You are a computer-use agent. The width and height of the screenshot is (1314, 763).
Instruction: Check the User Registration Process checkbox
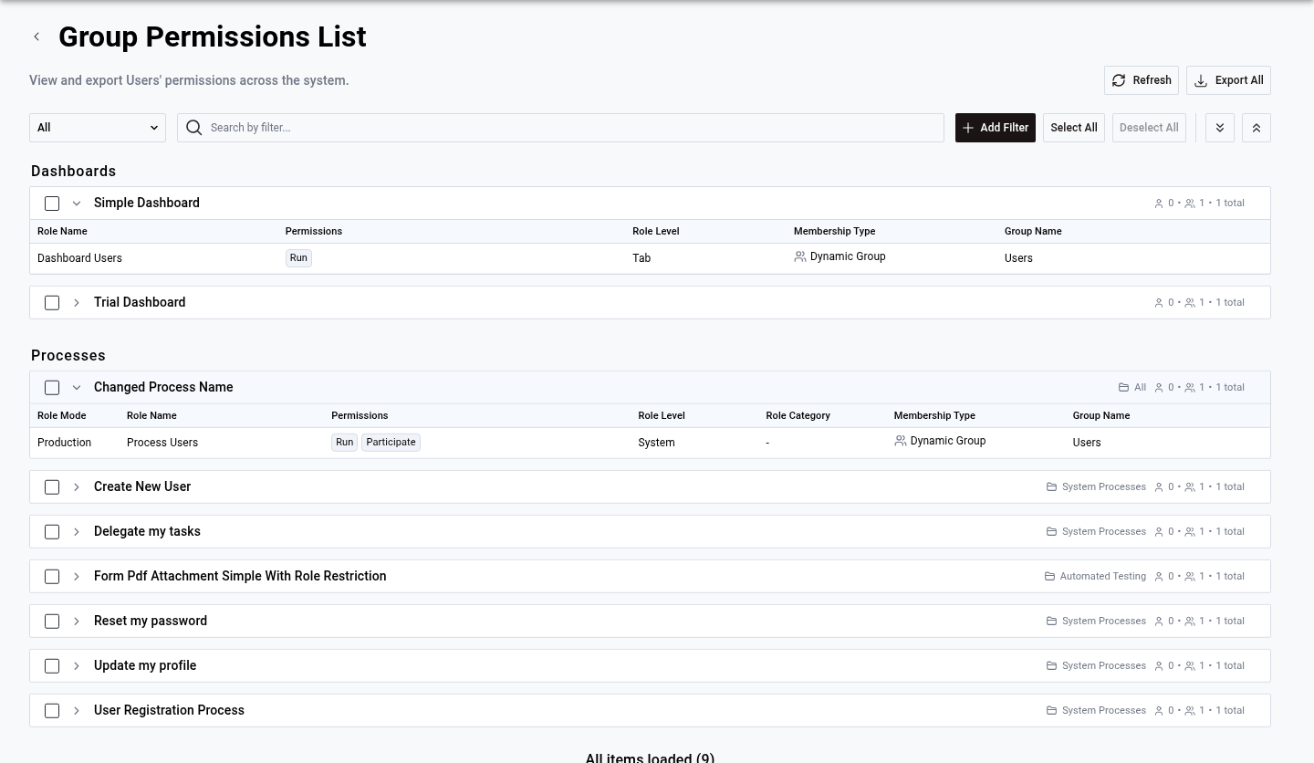[x=52, y=710]
